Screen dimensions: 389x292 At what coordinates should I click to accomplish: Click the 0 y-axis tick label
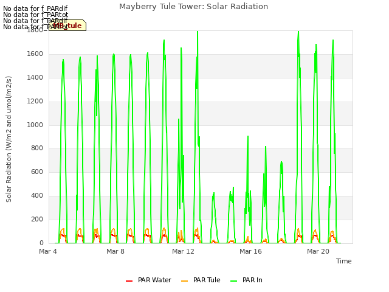pyautogui.click(x=41, y=243)
